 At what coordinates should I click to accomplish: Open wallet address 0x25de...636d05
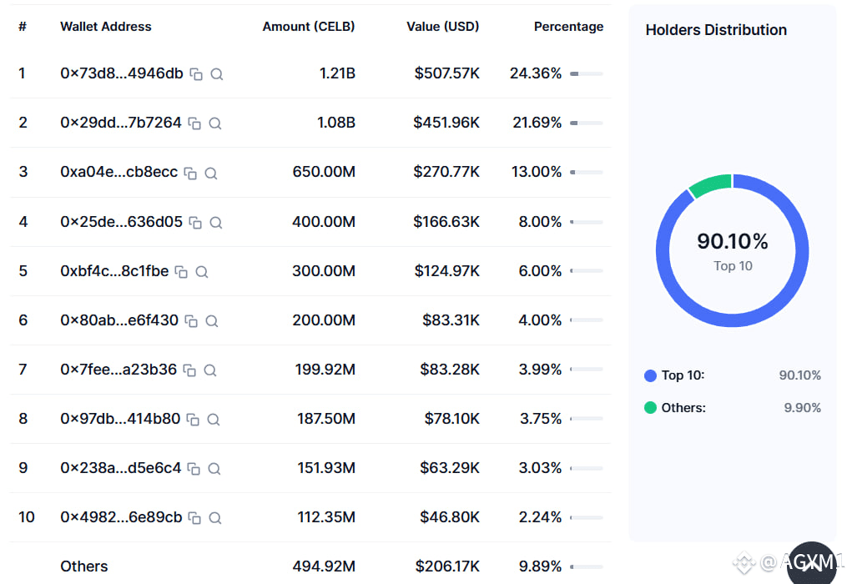point(121,222)
